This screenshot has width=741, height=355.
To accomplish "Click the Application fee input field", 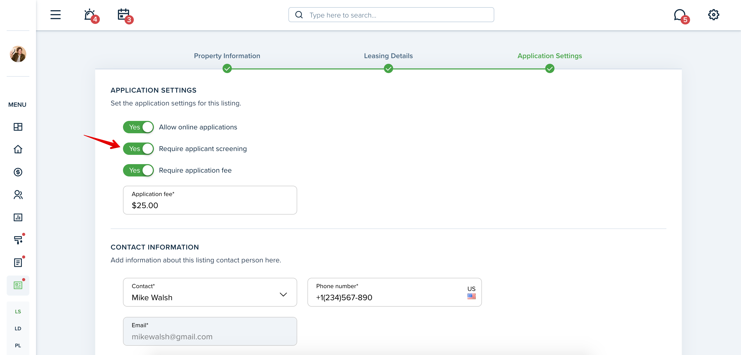I will (210, 200).
